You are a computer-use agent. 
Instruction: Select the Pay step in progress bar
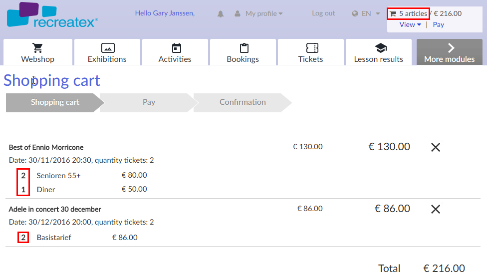pyautogui.click(x=149, y=102)
